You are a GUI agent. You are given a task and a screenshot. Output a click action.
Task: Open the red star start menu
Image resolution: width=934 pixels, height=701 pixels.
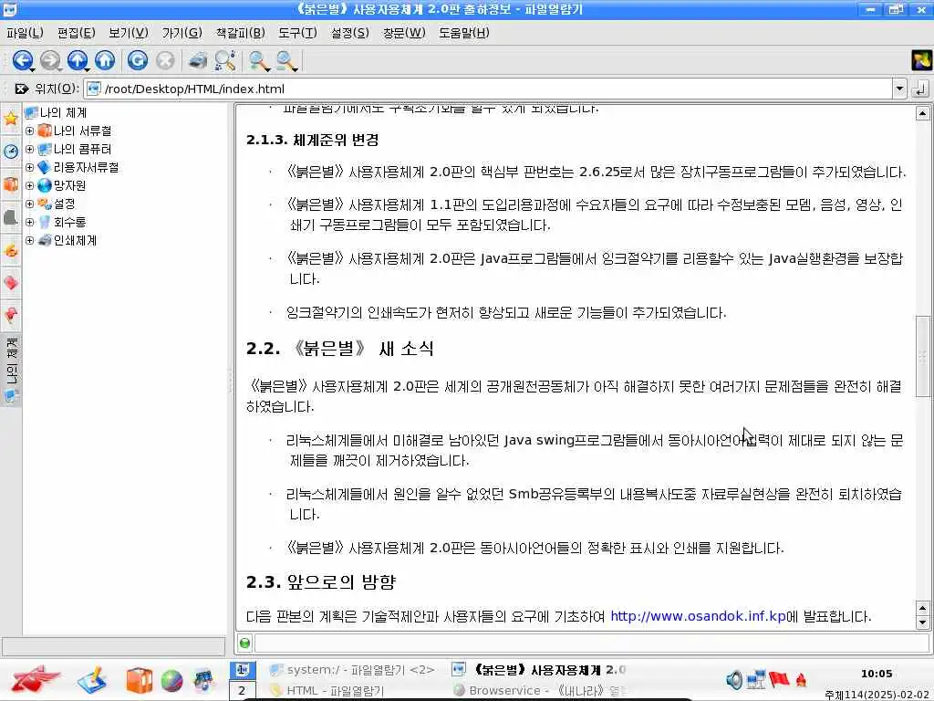click(36, 679)
